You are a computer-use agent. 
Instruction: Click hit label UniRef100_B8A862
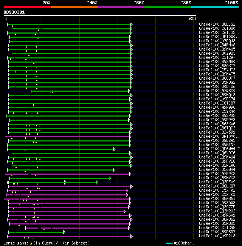click(x=217, y=219)
